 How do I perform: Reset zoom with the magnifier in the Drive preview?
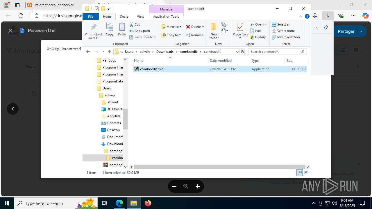pos(186,186)
